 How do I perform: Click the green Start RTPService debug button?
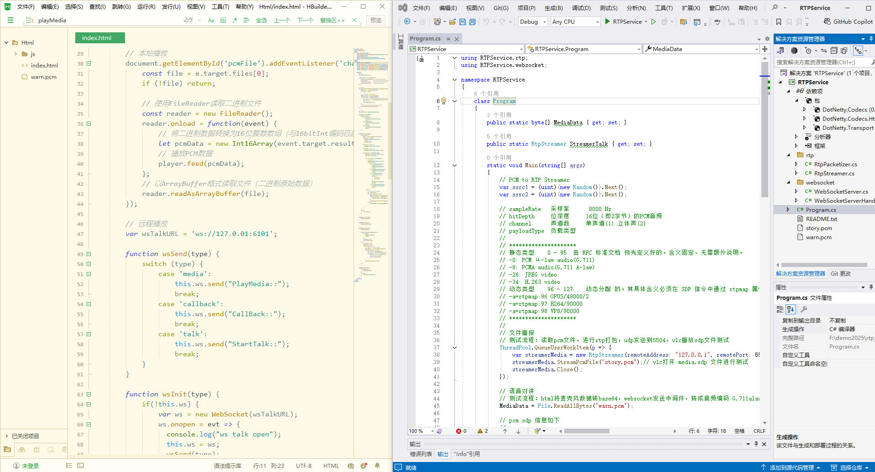click(608, 21)
